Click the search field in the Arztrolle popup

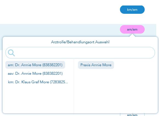tap(80, 53)
